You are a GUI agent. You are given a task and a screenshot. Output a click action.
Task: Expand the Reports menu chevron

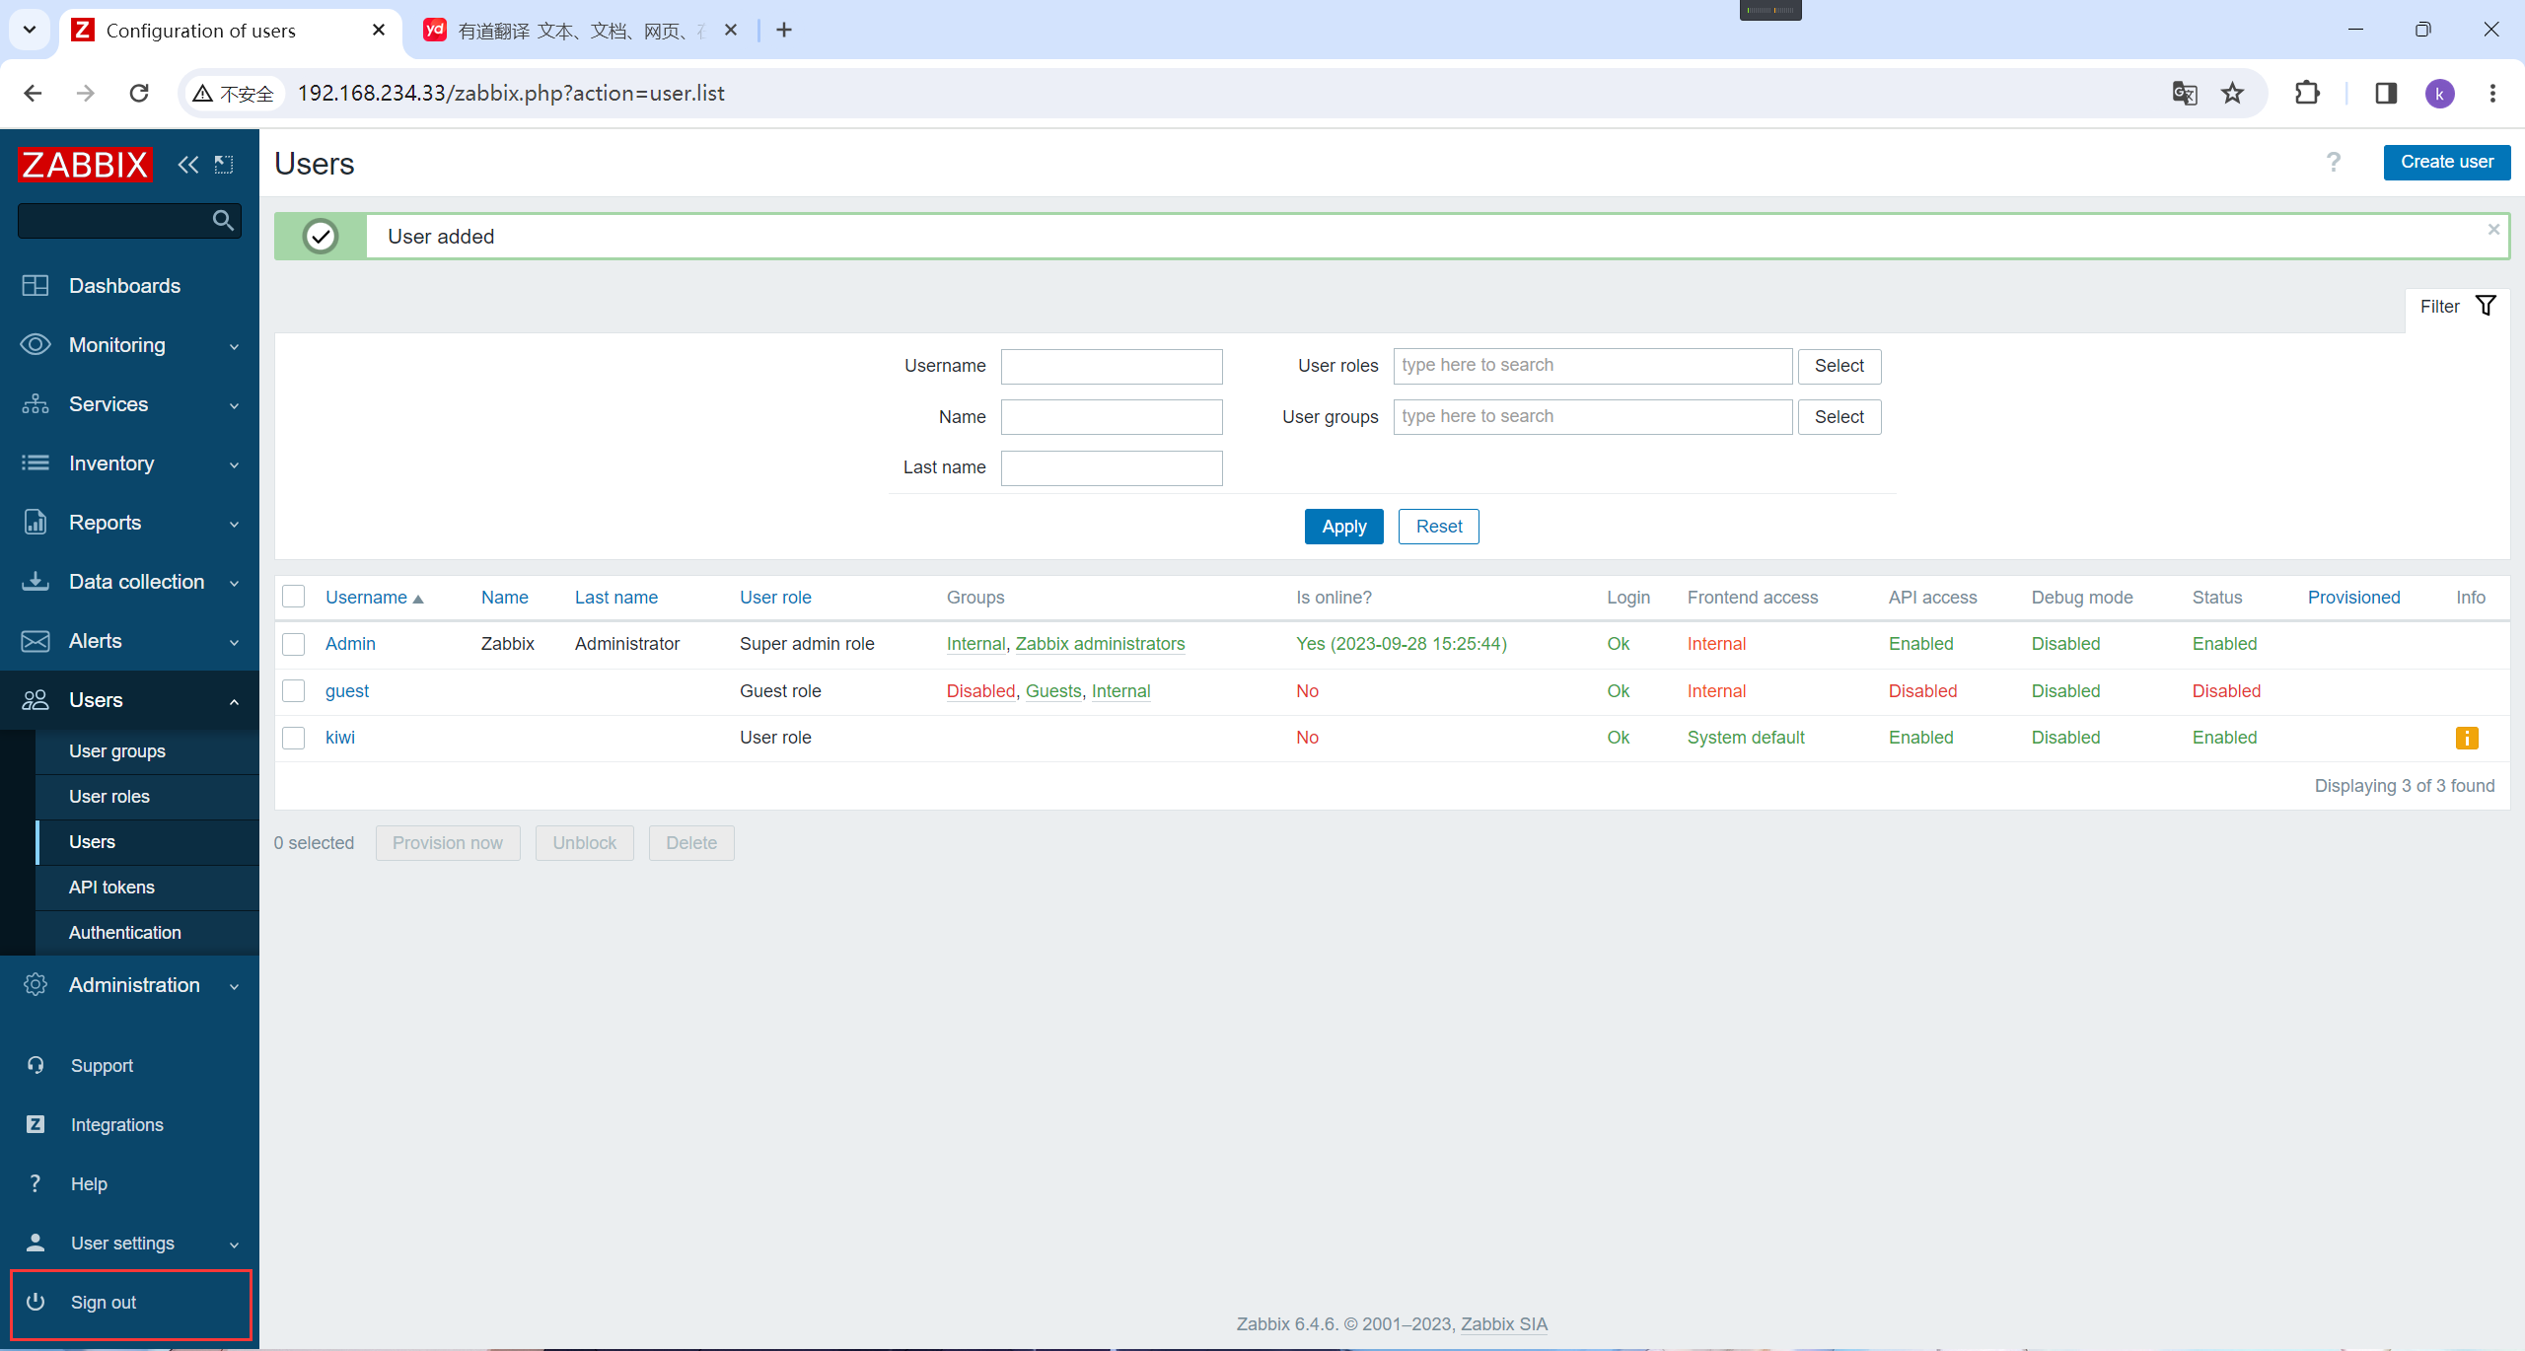tap(234, 524)
